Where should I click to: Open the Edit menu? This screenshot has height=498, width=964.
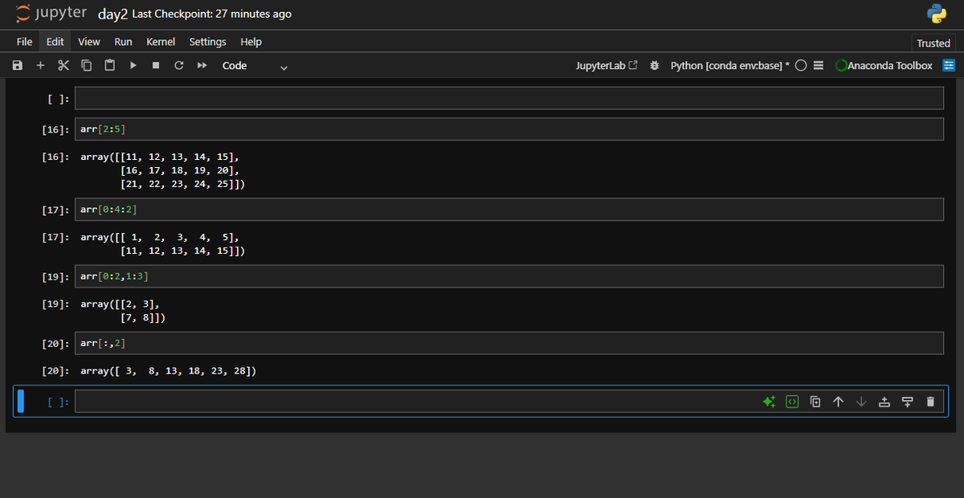click(55, 42)
